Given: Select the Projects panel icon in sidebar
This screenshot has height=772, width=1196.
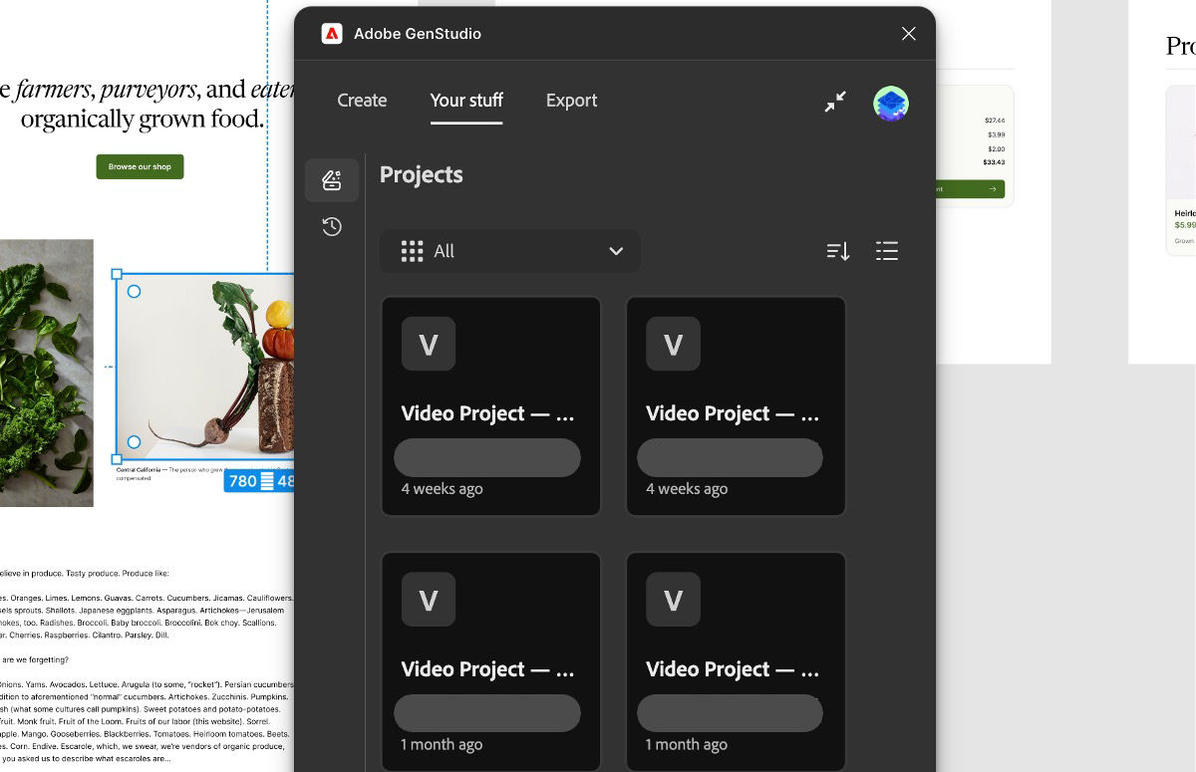Looking at the screenshot, I should (331, 180).
